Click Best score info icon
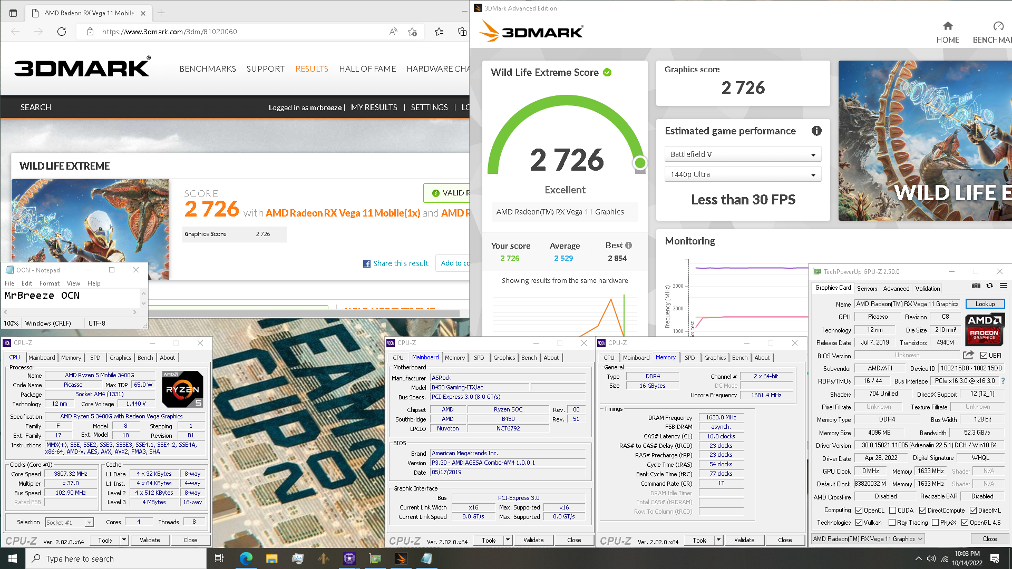 click(x=628, y=246)
